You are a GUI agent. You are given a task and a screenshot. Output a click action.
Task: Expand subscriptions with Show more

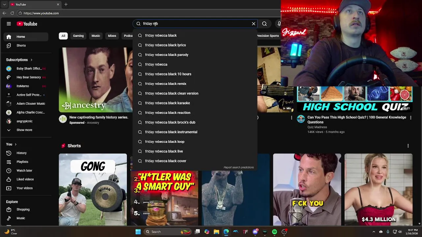click(x=26, y=130)
